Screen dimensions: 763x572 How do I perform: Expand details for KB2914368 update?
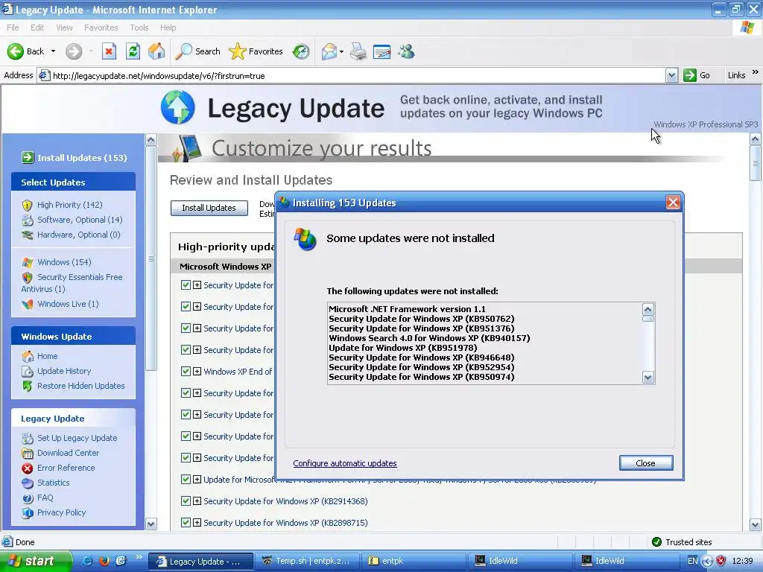pos(197,501)
